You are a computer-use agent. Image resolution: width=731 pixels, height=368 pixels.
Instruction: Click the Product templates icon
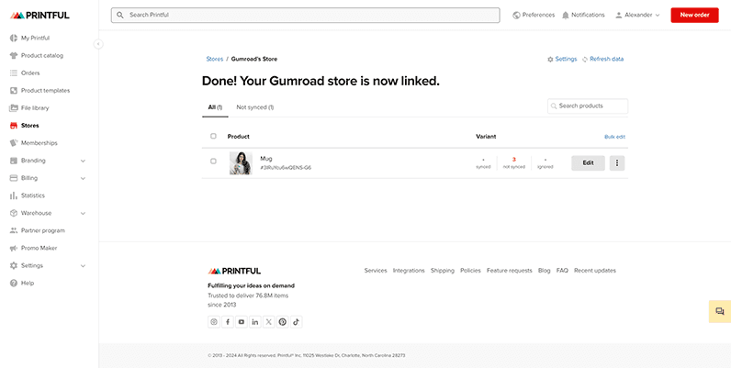[14, 90]
